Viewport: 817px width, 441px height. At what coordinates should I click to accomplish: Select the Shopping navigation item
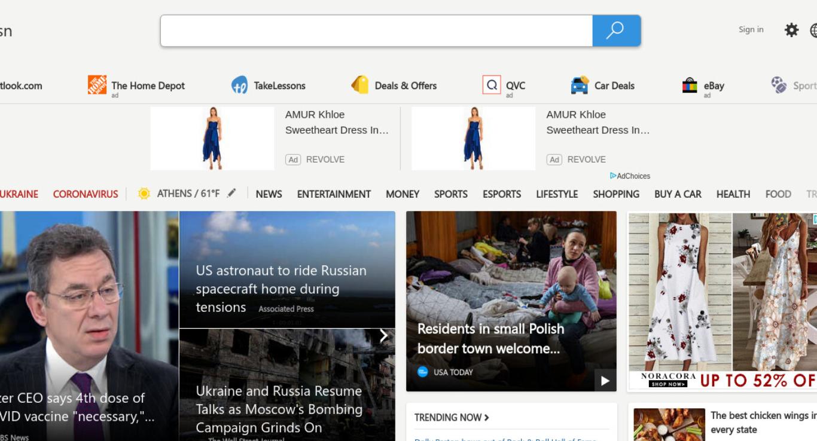616,194
